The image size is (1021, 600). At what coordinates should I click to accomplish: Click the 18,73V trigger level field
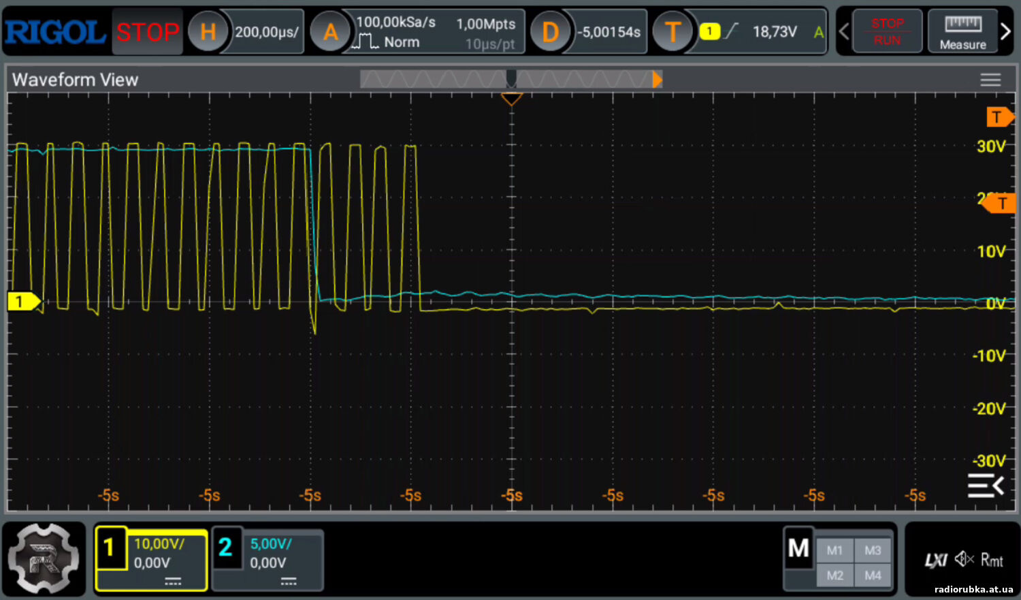click(x=775, y=32)
